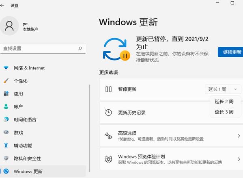The width and height of the screenshot is (243, 178).
Task: Click the paused update sync icon
Action: click(x=116, y=49)
